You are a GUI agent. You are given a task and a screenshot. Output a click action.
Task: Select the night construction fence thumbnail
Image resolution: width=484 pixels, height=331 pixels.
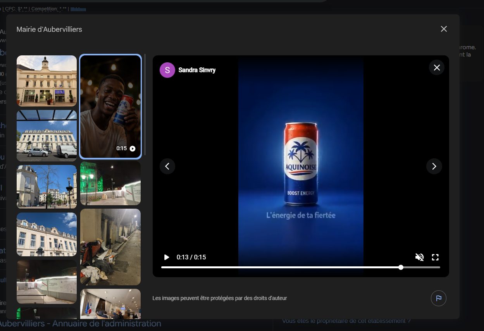tap(47, 282)
